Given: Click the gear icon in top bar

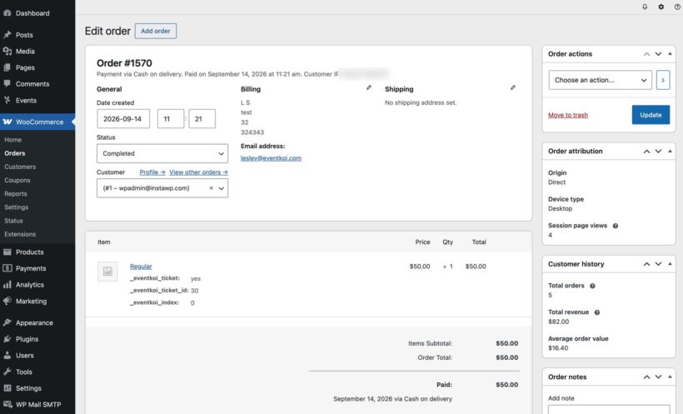Looking at the screenshot, I should [x=661, y=7].
